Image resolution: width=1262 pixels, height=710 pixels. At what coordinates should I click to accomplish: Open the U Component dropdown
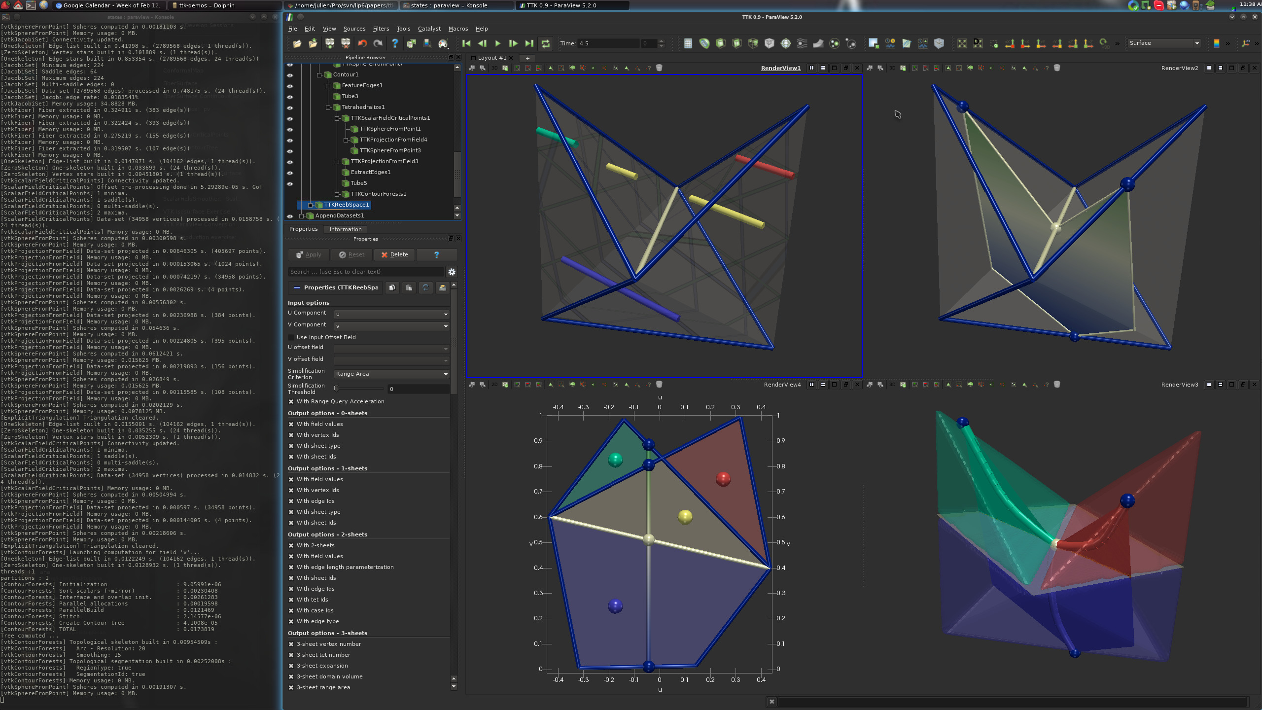[391, 314]
